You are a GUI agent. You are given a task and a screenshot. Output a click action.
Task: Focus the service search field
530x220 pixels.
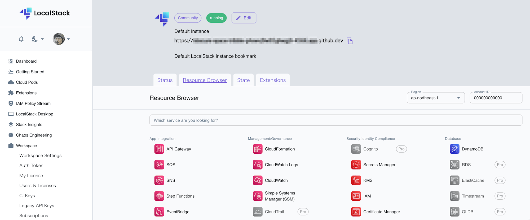coord(336,120)
